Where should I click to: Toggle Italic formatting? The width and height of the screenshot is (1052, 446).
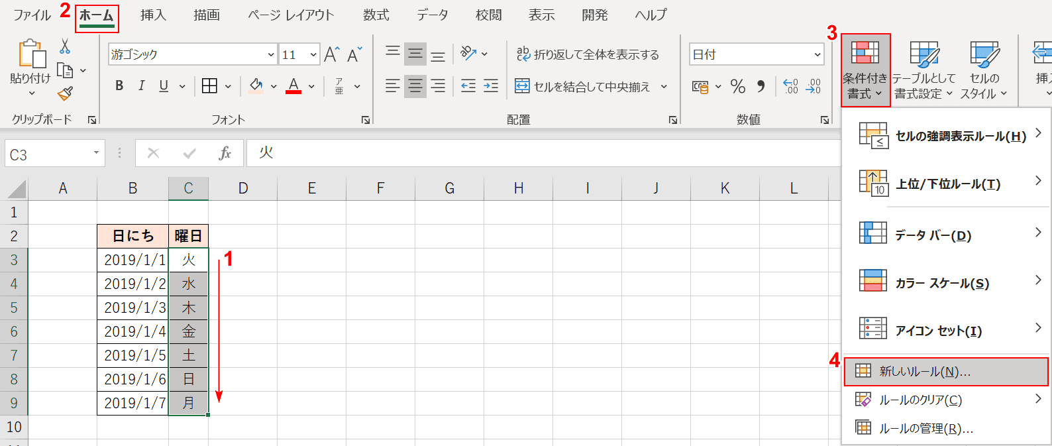141,85
